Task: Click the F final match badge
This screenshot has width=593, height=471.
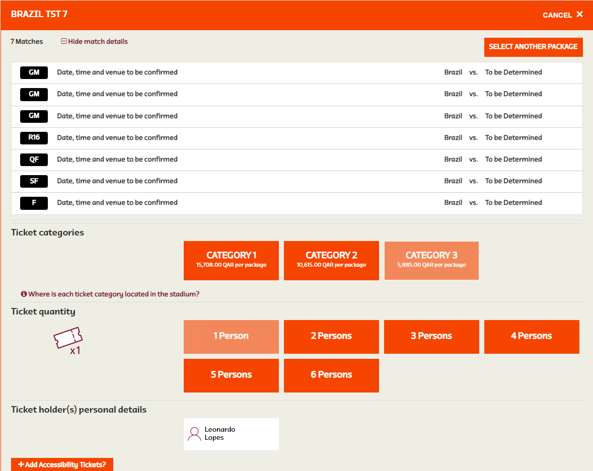Action: [x=34, y=203]
